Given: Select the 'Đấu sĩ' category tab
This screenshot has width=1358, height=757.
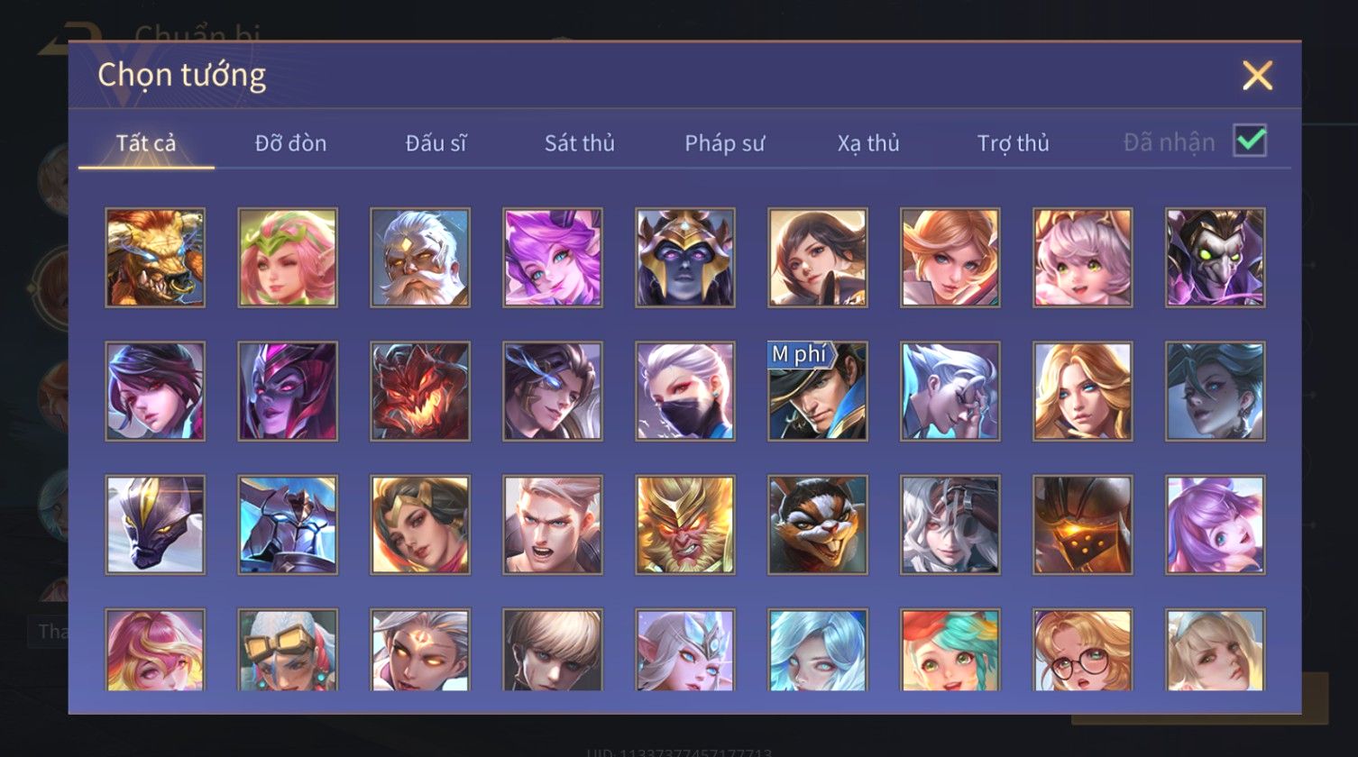Looking at the screenshot, I should pyautogui.click(x=436, y=142).
